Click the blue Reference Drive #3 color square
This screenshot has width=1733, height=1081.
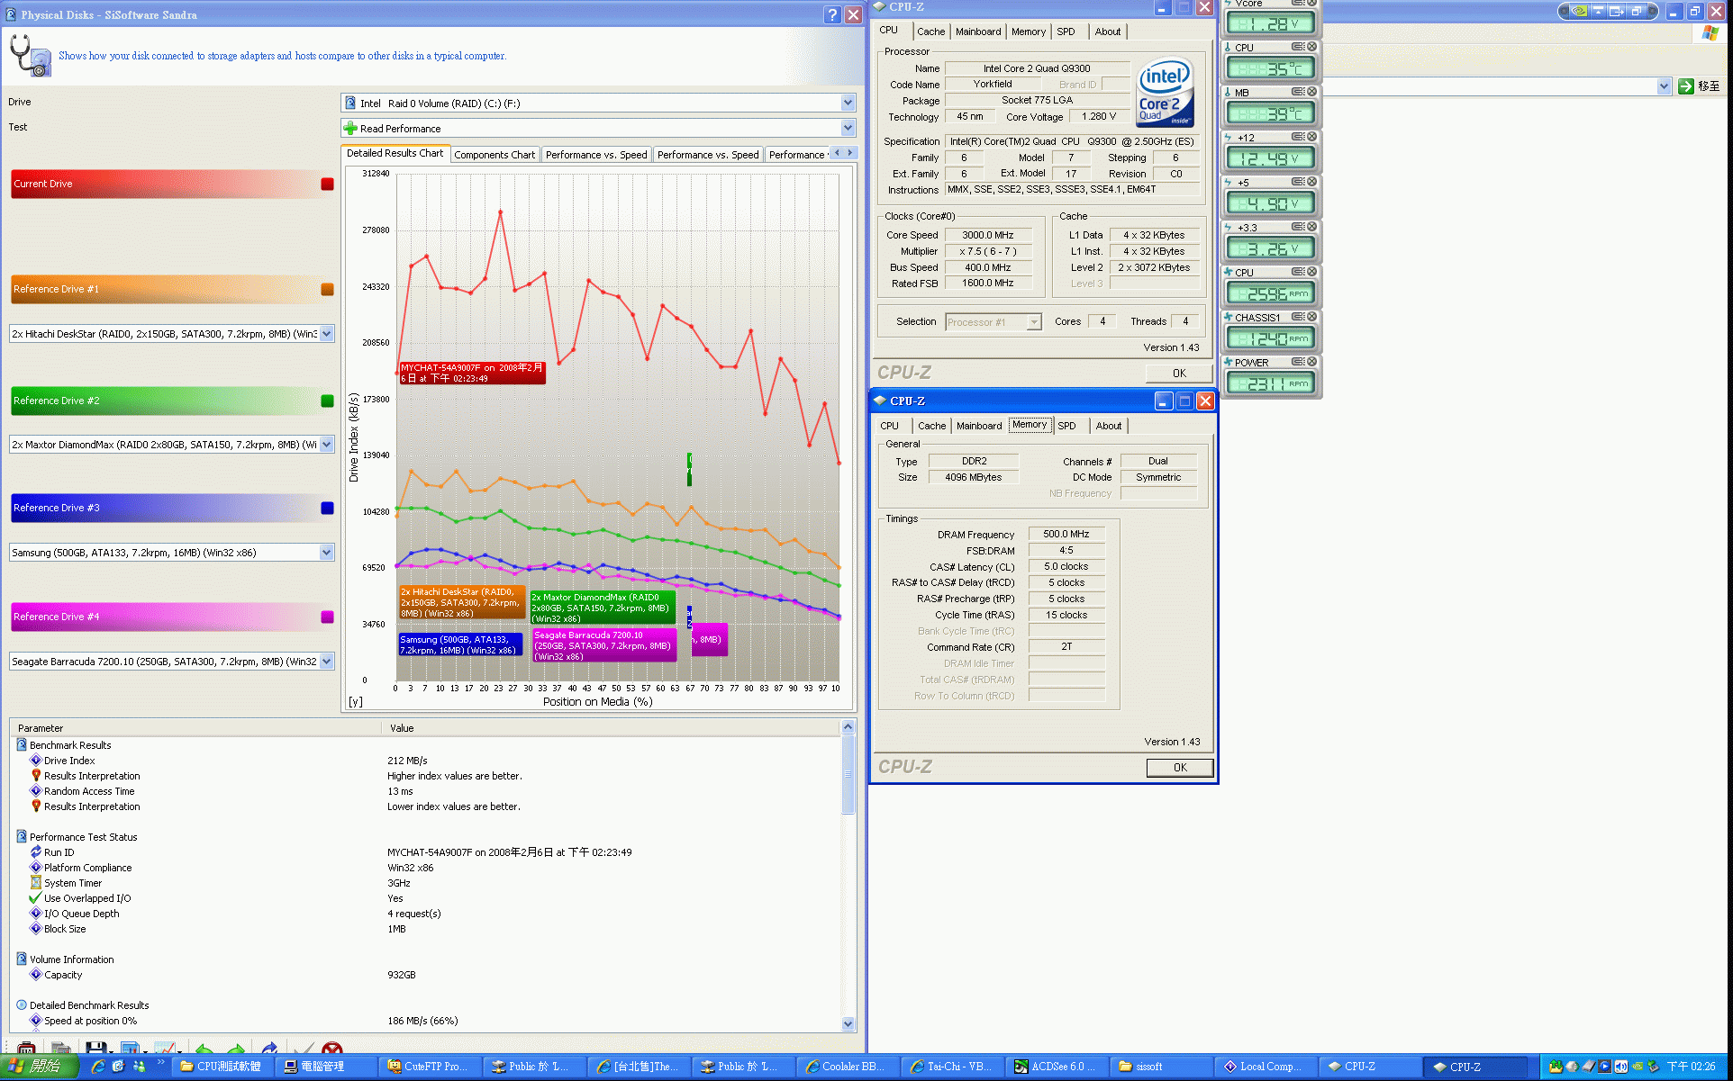(327, 508)
